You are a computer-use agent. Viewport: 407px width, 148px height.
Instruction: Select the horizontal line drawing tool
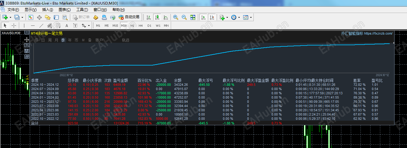coord(33,25)
